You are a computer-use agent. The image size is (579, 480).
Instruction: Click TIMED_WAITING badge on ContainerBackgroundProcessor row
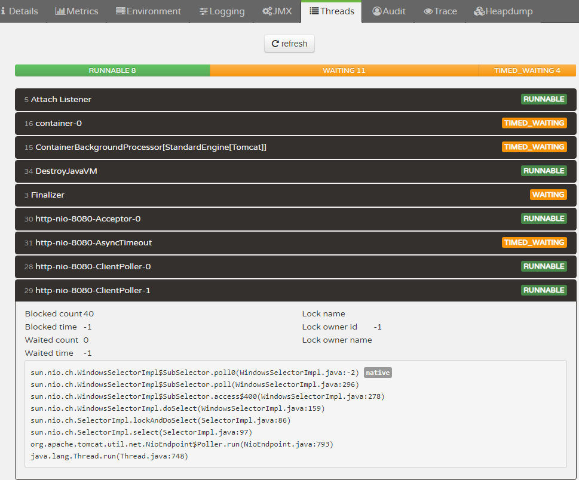click(x=534, y=147)
